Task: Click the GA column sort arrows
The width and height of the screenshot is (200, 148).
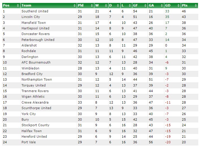Action: tap(162, 5)
